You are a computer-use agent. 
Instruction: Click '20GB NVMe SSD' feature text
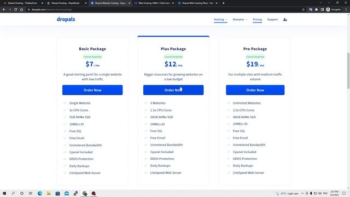(x=161, y=117)
